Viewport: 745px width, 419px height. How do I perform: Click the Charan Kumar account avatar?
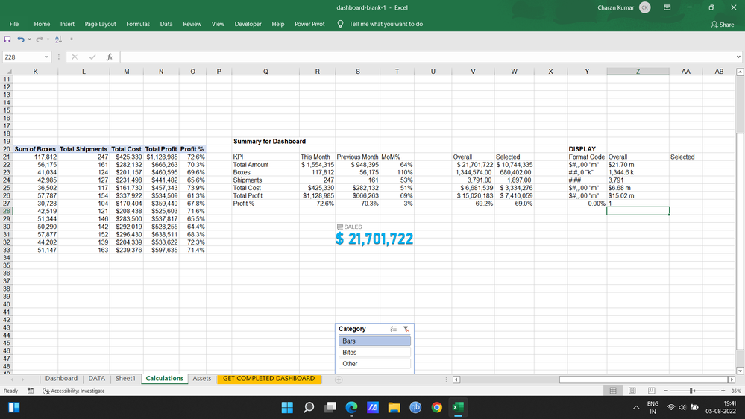coord(645,7)
